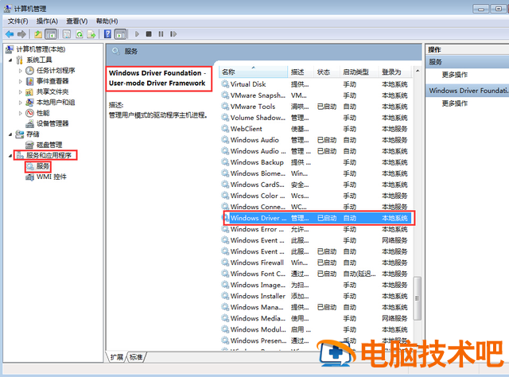Select the Virtual Disk service row
The width and height of the screenshot is (509, 377).
click(x=315, y=84)
